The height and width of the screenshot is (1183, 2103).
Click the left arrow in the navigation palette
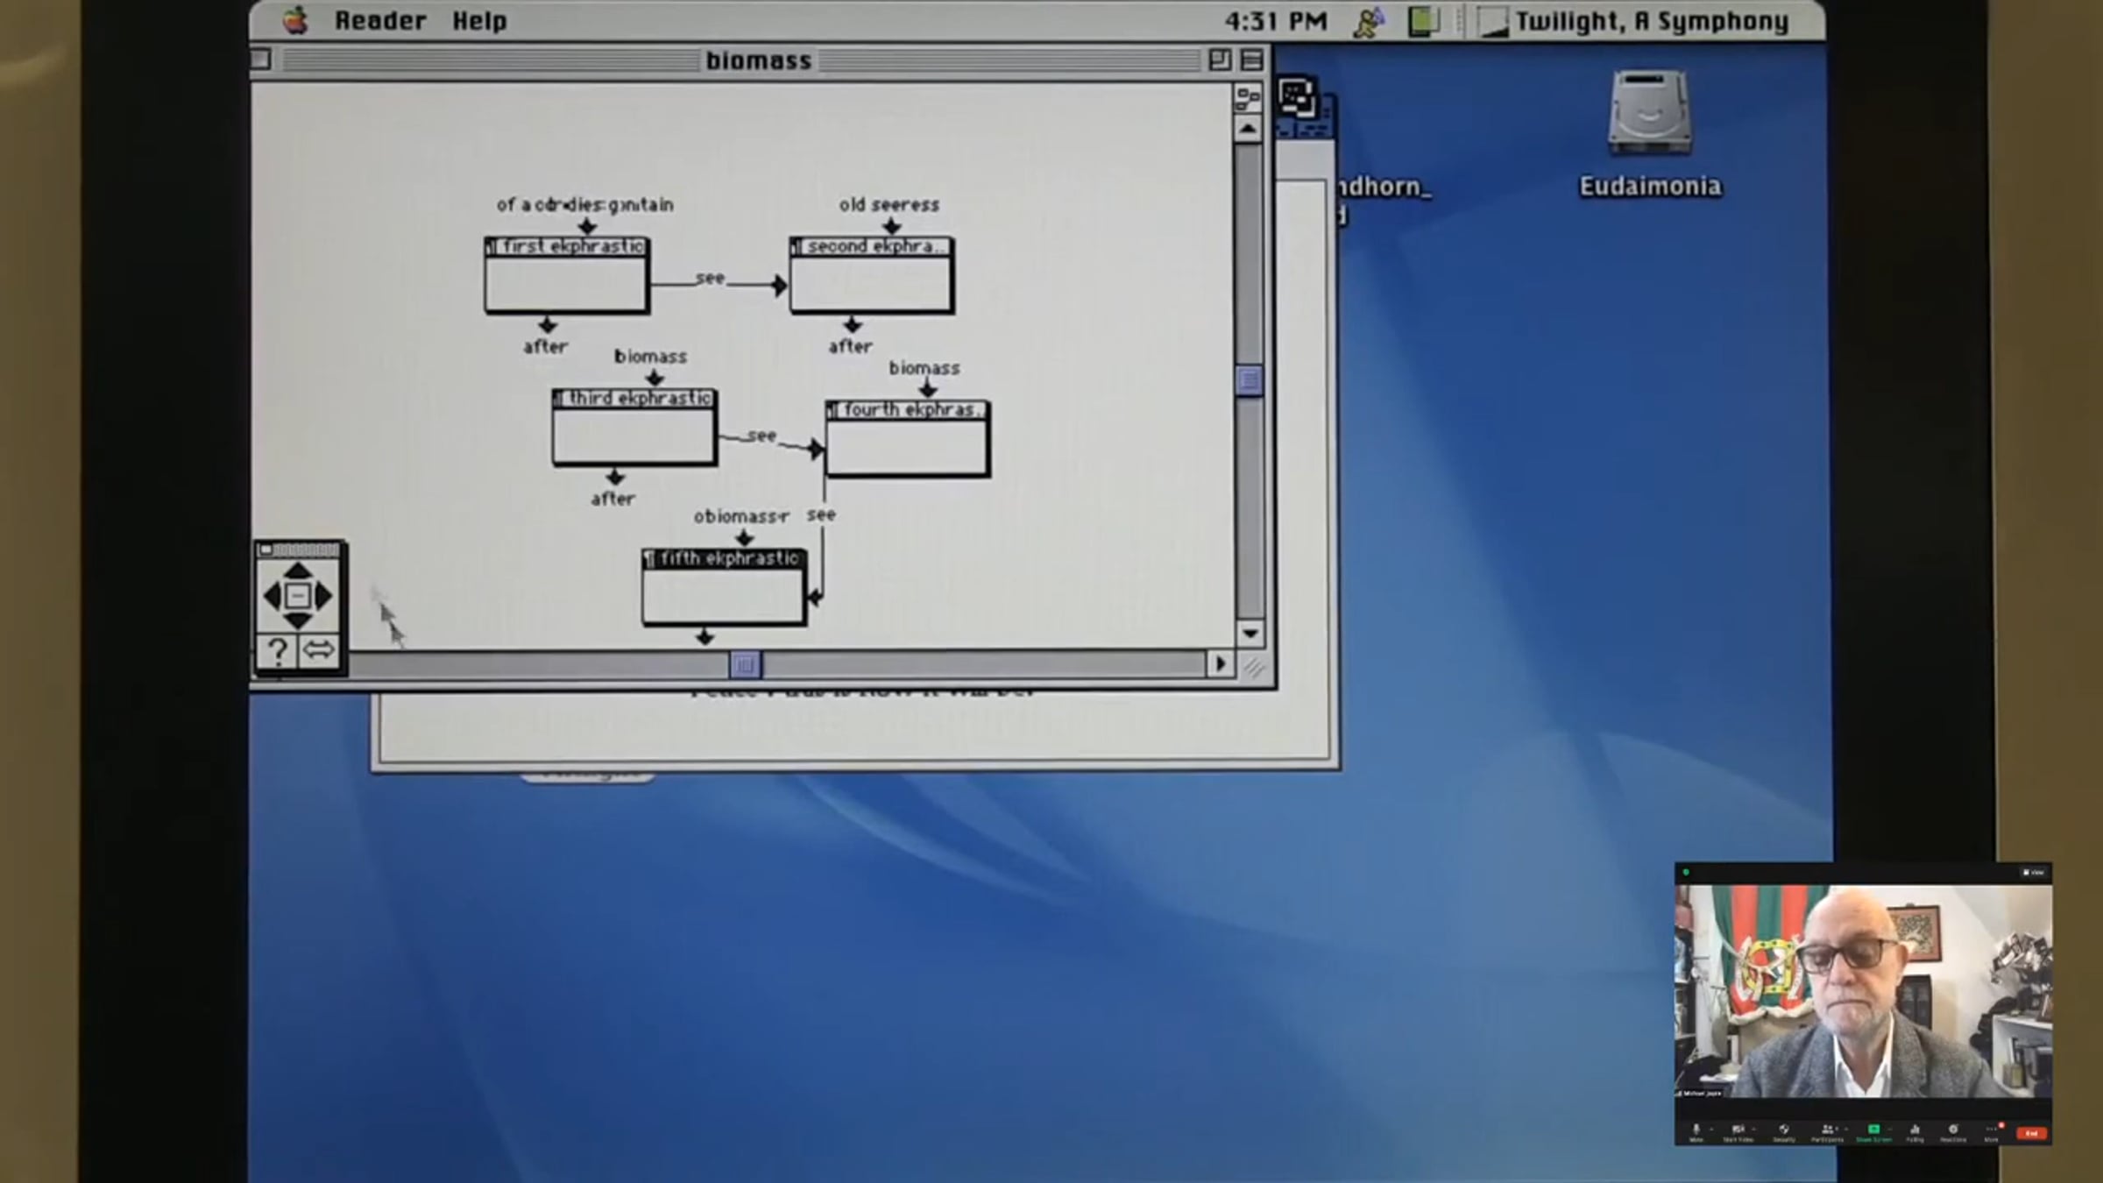[x=272, y=597]
